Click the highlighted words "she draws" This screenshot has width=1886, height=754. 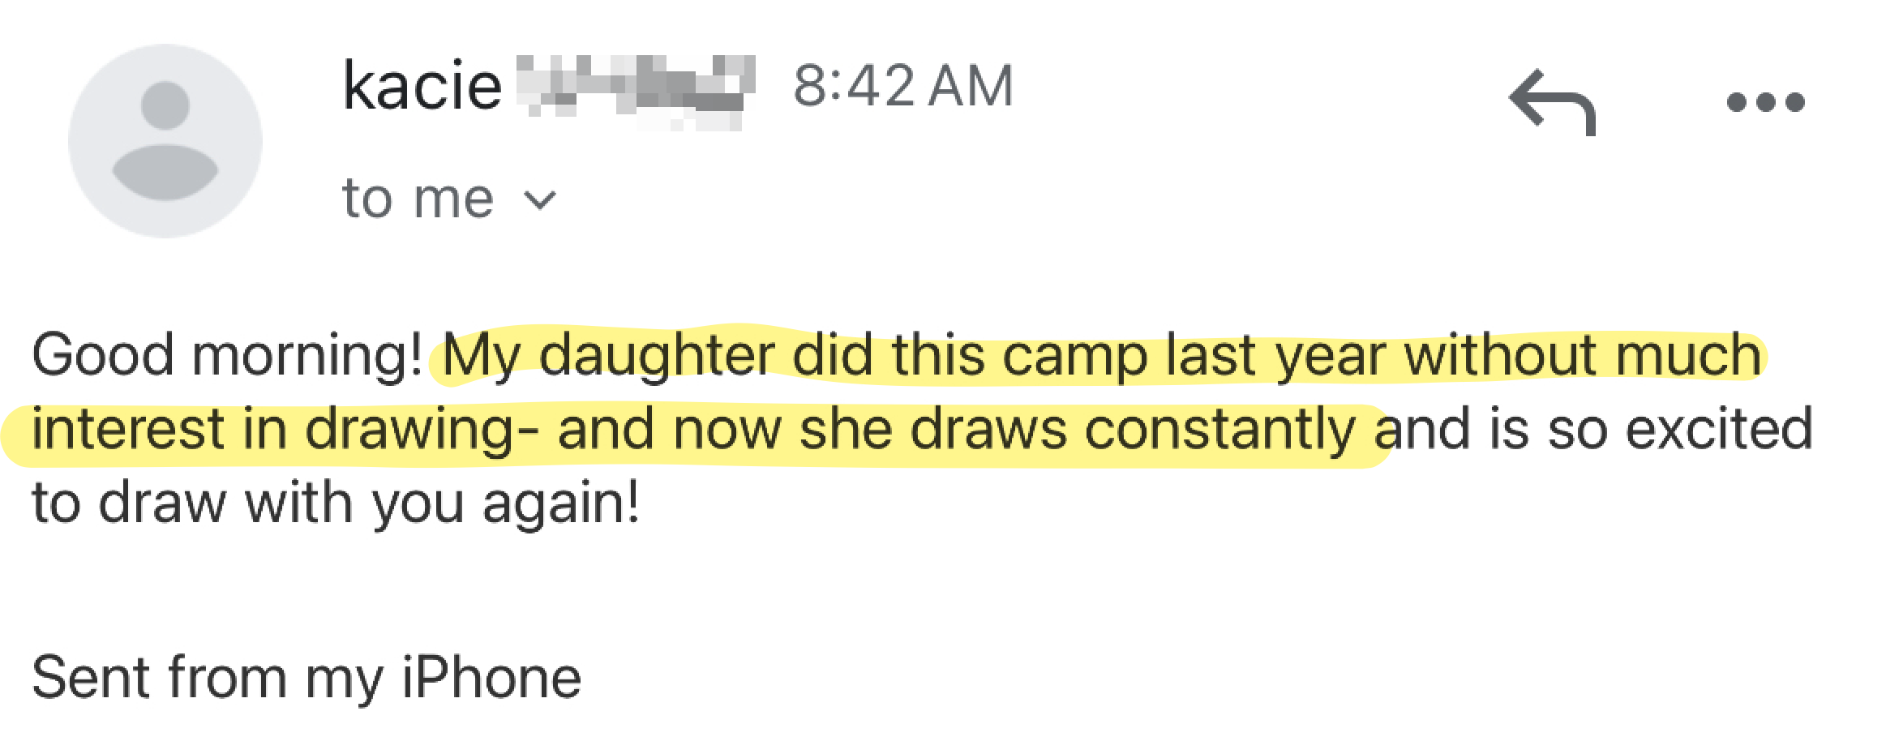[x=932, y=429]
